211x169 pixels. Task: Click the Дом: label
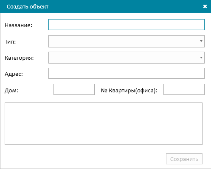tap(11, 91)
